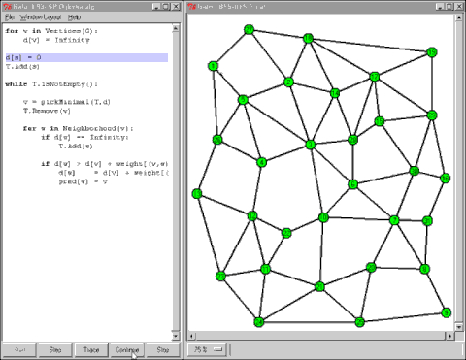Click the Tk icon in graph window title
Viewport: 466px width, 360px height.
click(x=192, y=6)
